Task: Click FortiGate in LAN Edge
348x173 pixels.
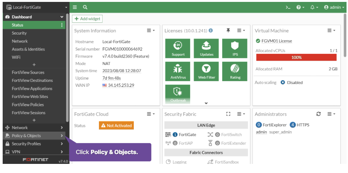Action: (x=181, y=134)
